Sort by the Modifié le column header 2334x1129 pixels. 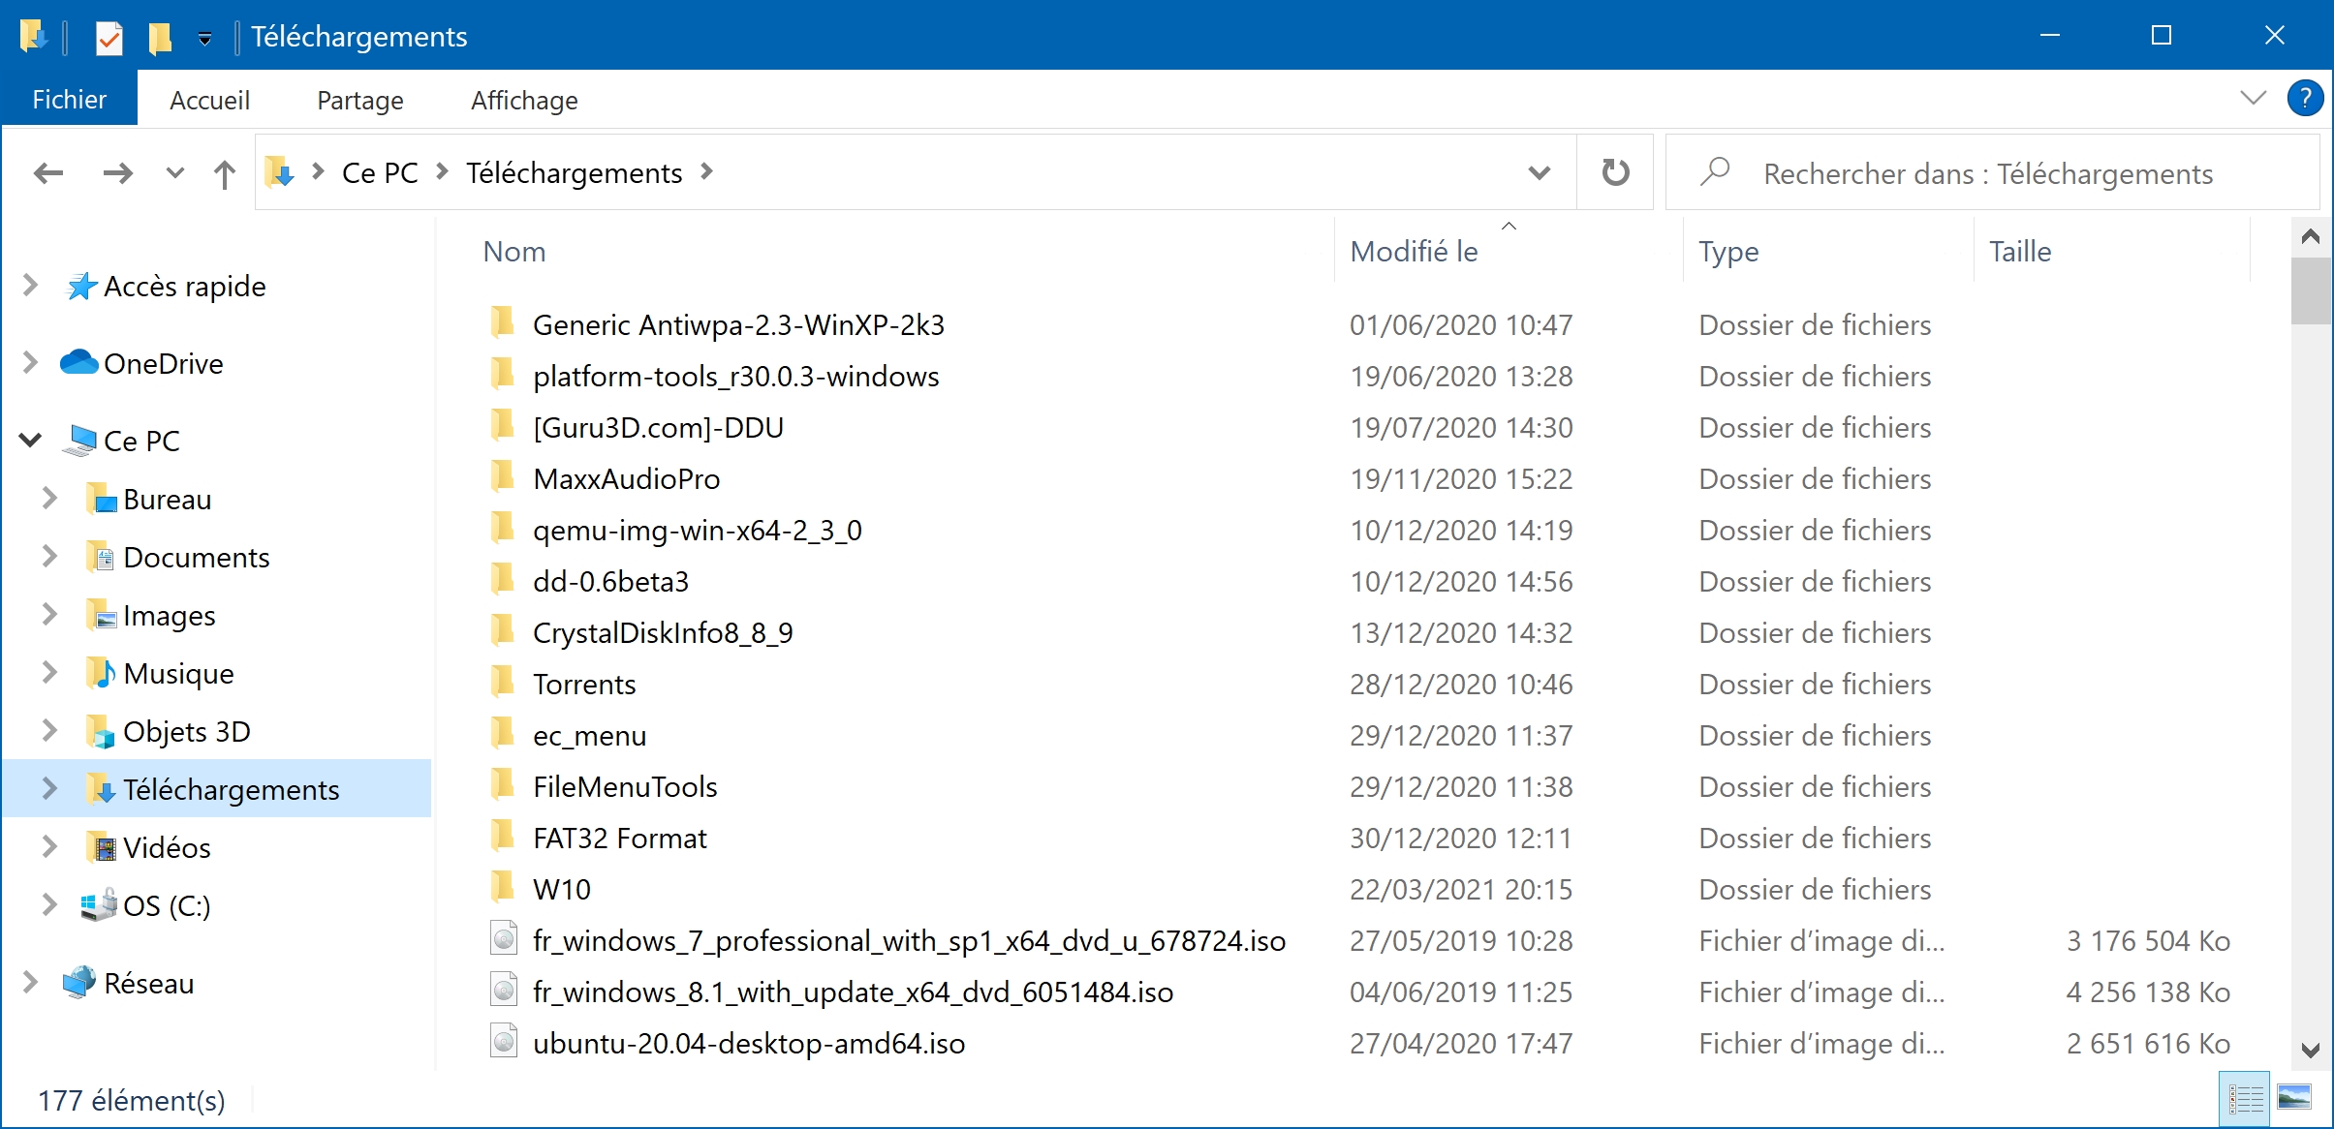click(x=1414, y=252)
